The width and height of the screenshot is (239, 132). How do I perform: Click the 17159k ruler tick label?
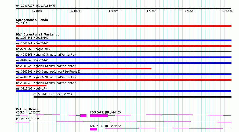75,11
